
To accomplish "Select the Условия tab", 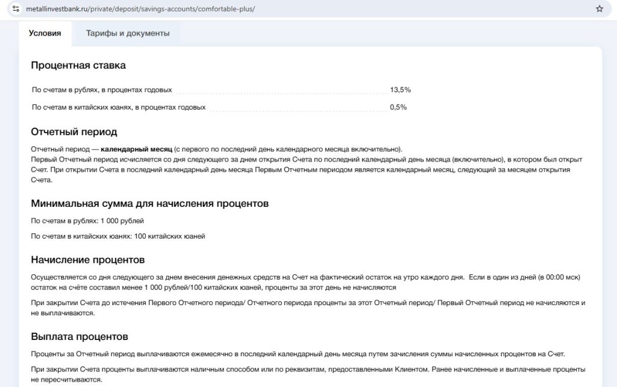I will (x=45, y=33).
